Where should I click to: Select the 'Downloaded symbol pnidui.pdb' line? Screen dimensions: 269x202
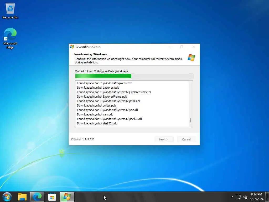coord(96,105)
